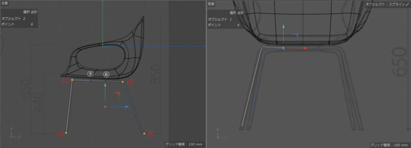The width and height of the screenshot is (411, 148).
Task: Select the orange point in front view
Action: pyautogui.click(x=283, y=48)
